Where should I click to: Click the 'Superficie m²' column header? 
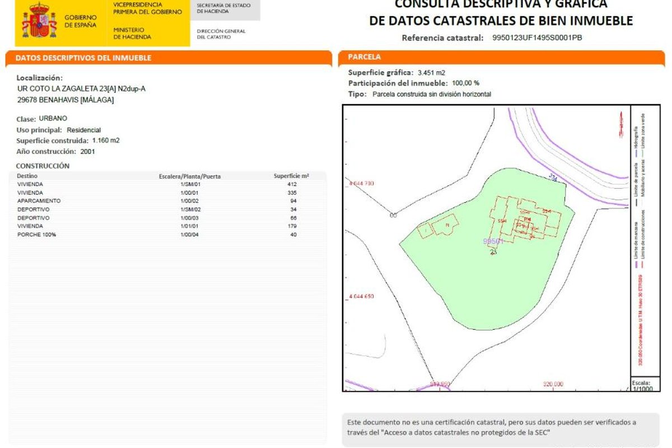pyautogui.click(x=291, y=176)
